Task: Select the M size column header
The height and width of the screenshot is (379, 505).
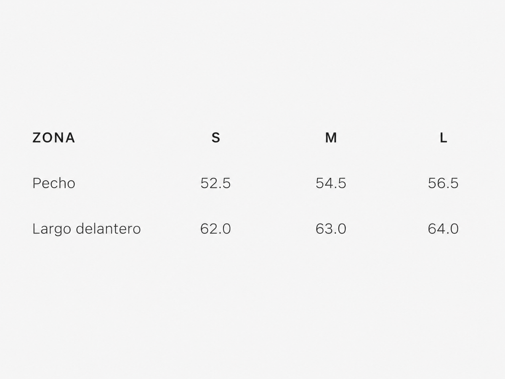Action: click(x=331, y=138)
